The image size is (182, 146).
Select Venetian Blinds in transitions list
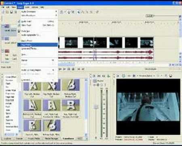[12, 127]
